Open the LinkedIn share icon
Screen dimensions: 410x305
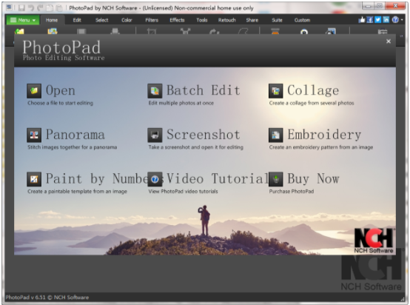coord(386,20)
